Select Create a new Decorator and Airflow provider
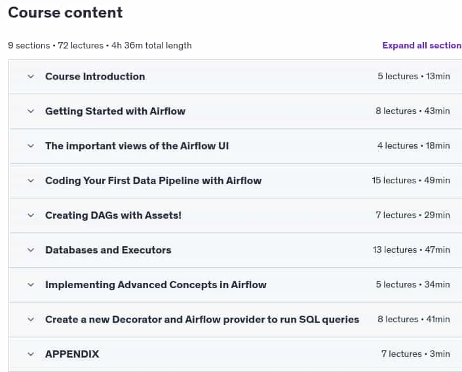The width and height of the screenshot is (462, 372). coord(202,320)
